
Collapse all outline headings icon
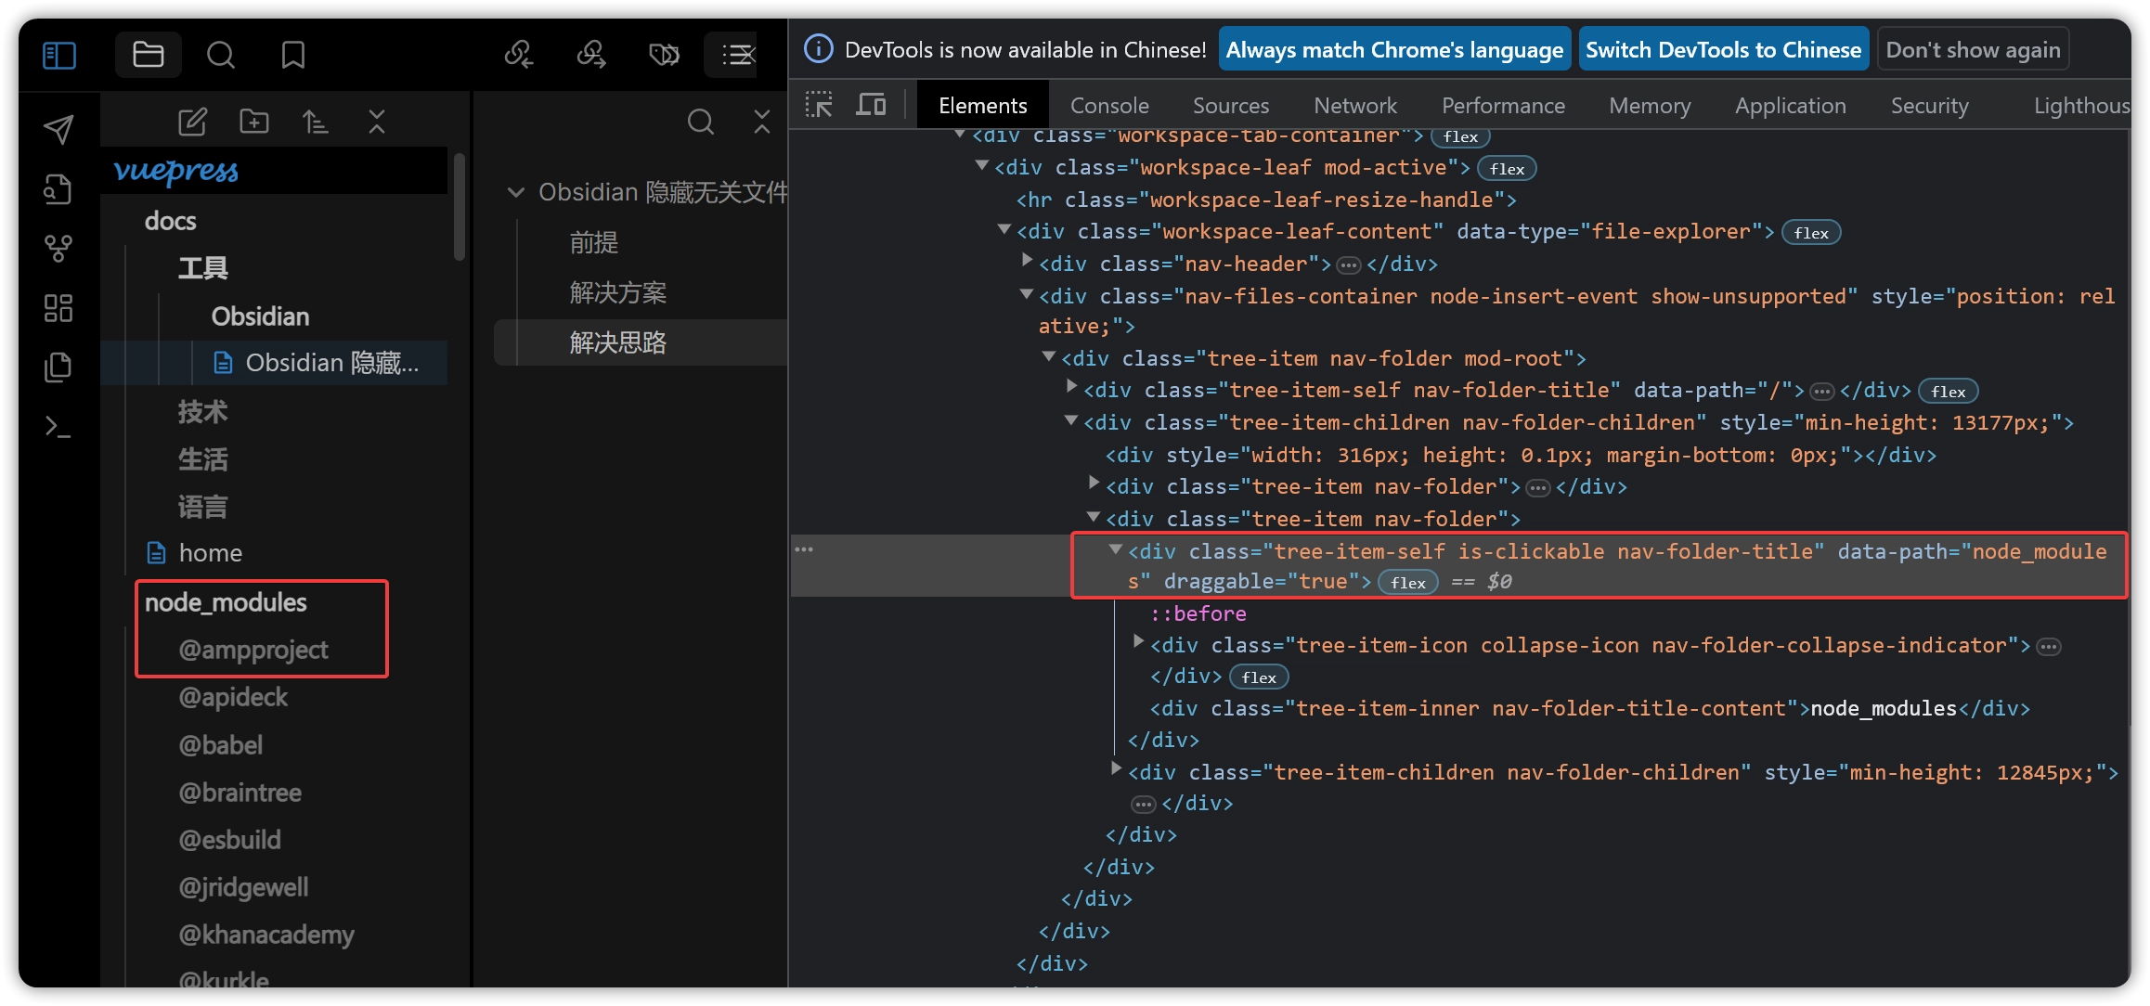pyautogui.click(x=762, y=122)
